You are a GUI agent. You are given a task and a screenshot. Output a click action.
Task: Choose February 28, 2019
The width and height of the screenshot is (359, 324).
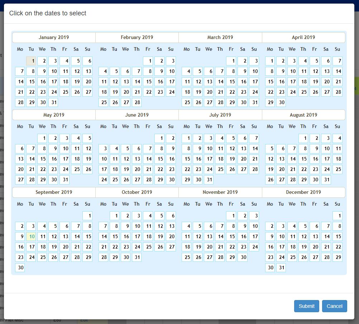(x=137, y=102)
